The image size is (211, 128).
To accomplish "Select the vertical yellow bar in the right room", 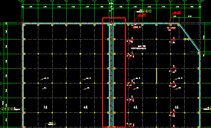I will [156, 76].
